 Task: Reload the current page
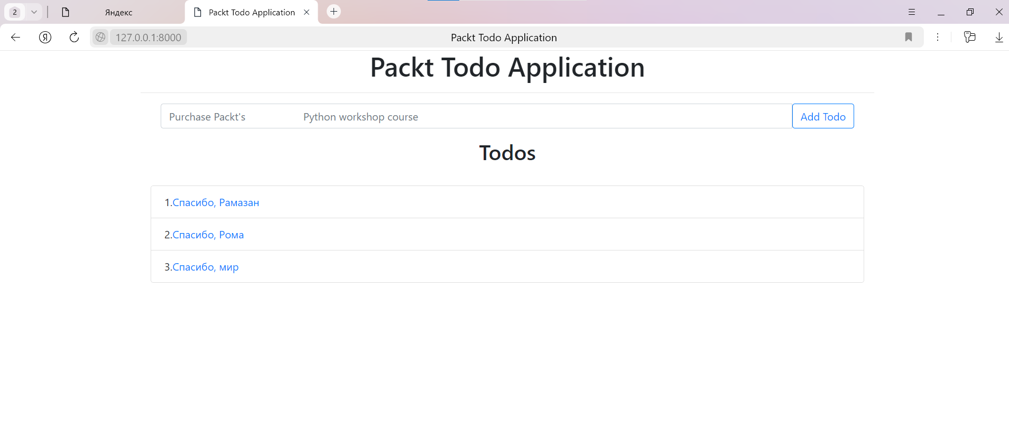tap(74, 37)
